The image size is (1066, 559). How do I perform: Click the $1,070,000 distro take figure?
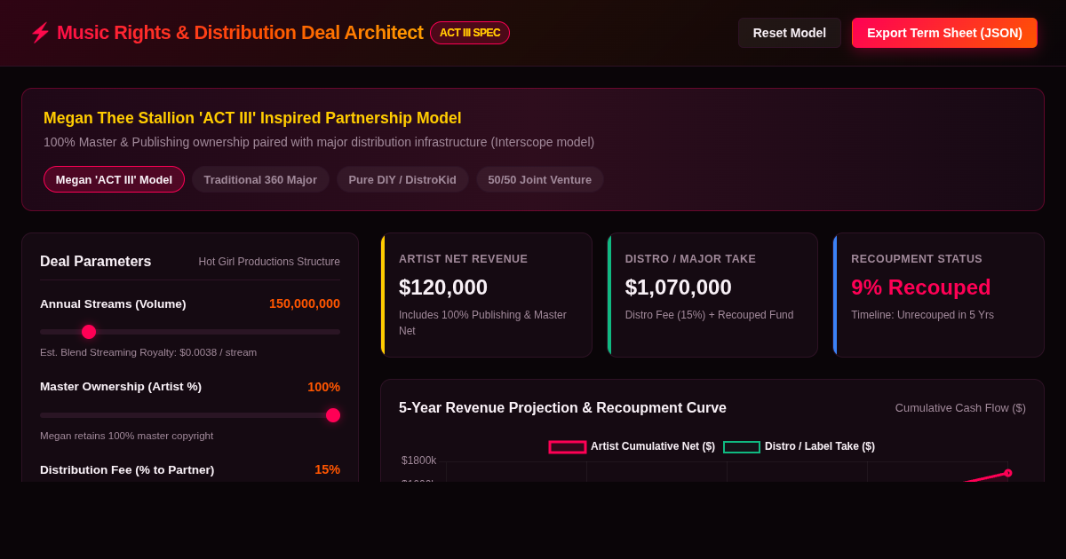point(679,287)
